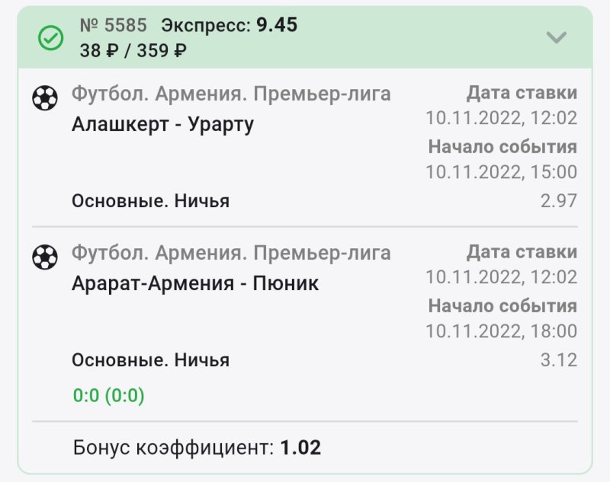Image resolution: width=610 pixels, height=482 pixels.
Task: Click the first Основные. Ничья outcome
Action: [150, 201]
